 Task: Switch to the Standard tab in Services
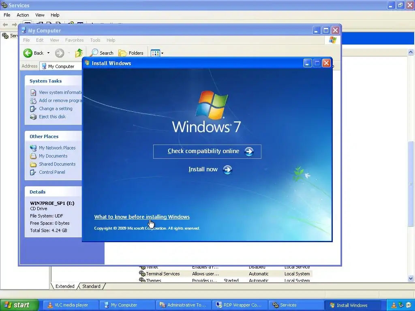point(91,286)
